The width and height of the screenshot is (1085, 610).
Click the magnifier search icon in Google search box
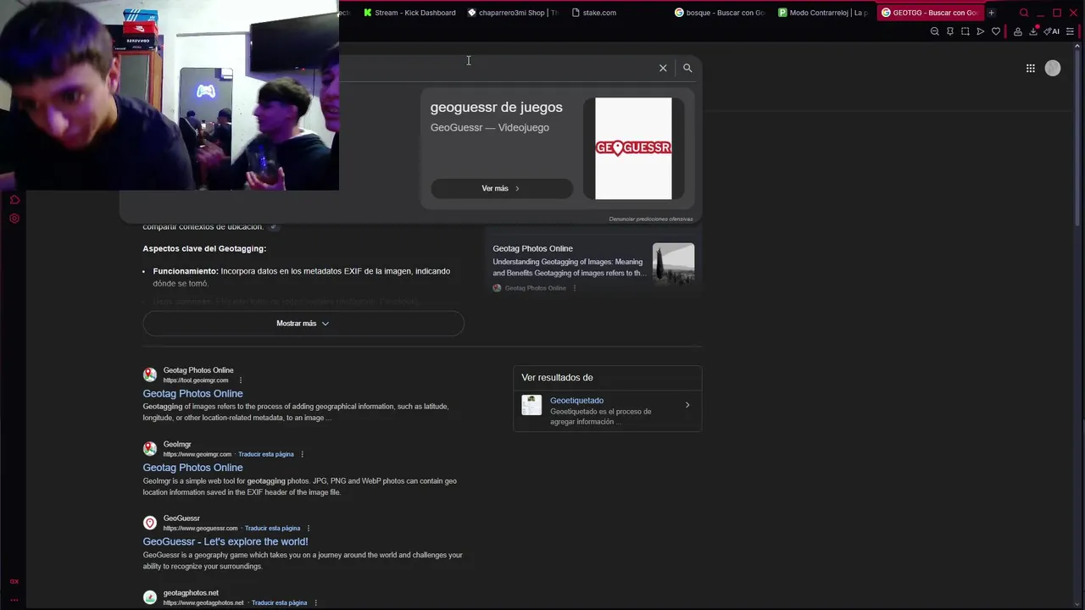(x=687, y=68)
